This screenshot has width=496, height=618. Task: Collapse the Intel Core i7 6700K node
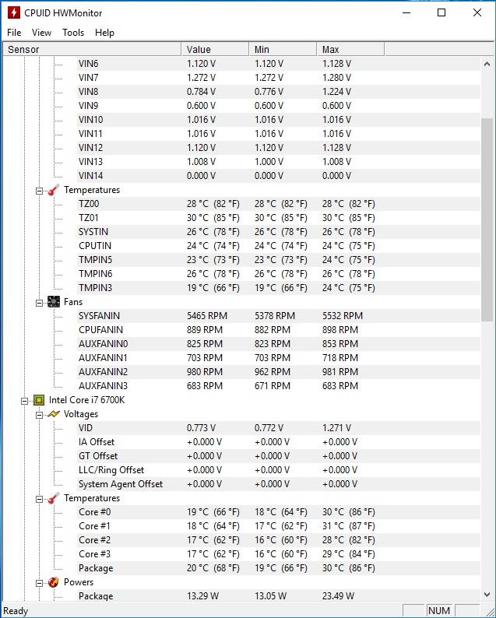[x=25, y=400]
